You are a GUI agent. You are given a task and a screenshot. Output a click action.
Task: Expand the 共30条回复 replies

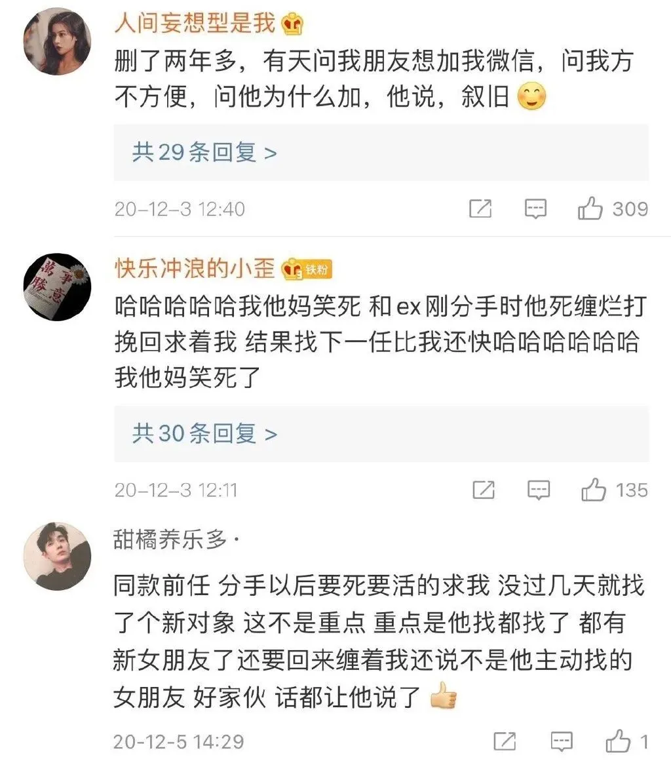pyautogui.click(x=381, y=433)
